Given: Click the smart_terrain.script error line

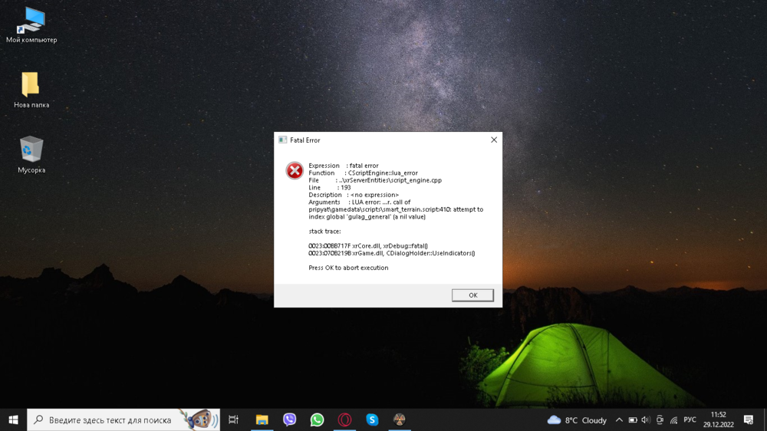Looking at the screenshot, I should pyautogui.click(x=396, y=209).
